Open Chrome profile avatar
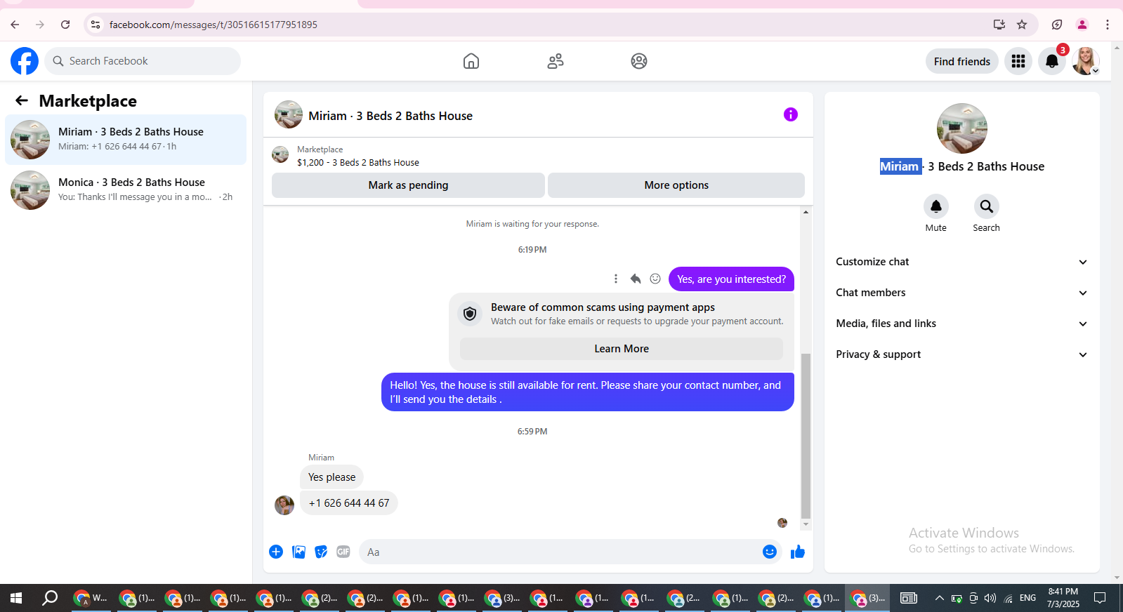Image resolution: width=1123 pixels, height=612 pixels. [1082, 25]
